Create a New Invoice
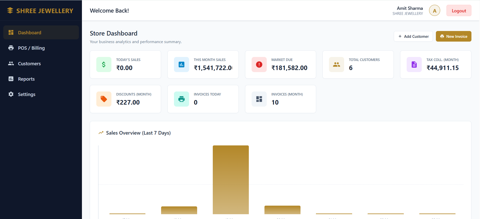Viewport: 480px width, 219px height. coord(454,36)
